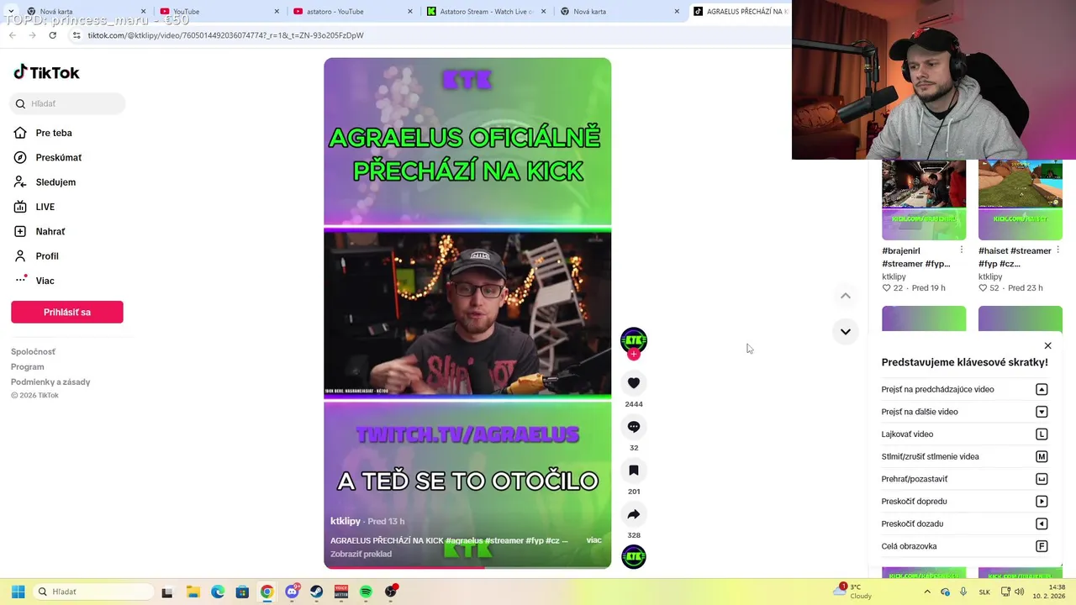Click the Windows taskbar search box
1076x605 pixels.
(x=94, y=592)
